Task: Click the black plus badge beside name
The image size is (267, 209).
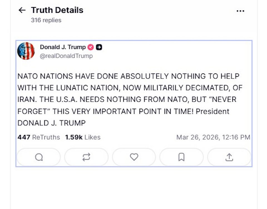Action: coord(99,47)
